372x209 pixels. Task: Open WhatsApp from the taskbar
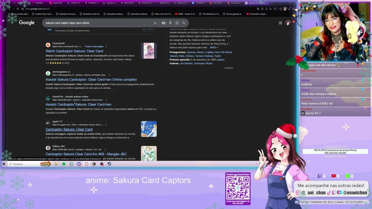point(71,164)
